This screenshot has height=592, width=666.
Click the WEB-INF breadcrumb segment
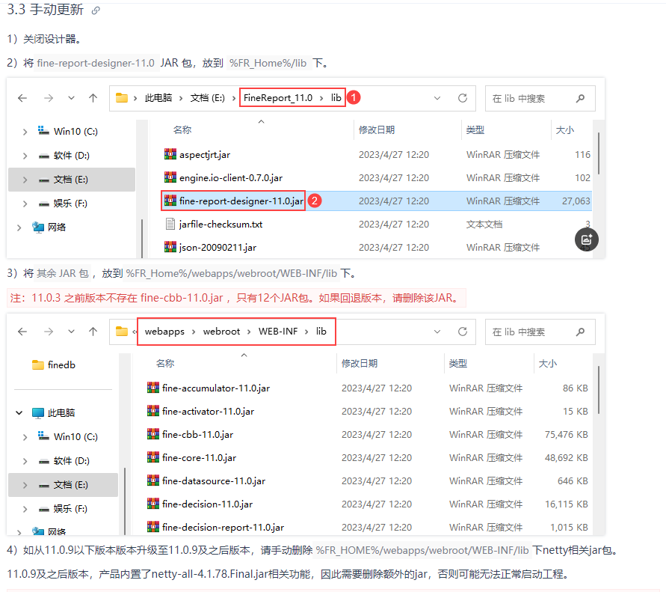tap(278, 332)
